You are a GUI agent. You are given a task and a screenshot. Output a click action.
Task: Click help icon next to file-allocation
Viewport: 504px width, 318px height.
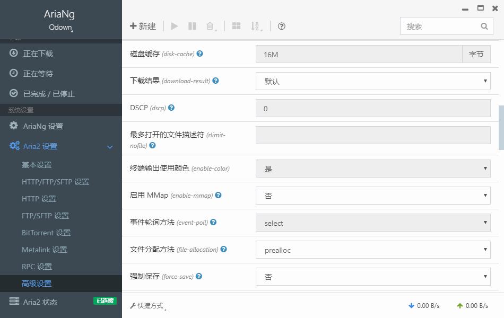tap(224, 249)
